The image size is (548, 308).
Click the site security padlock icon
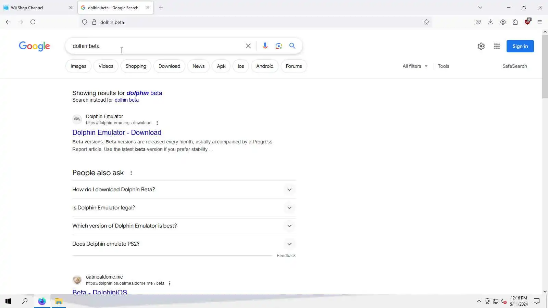94,22
